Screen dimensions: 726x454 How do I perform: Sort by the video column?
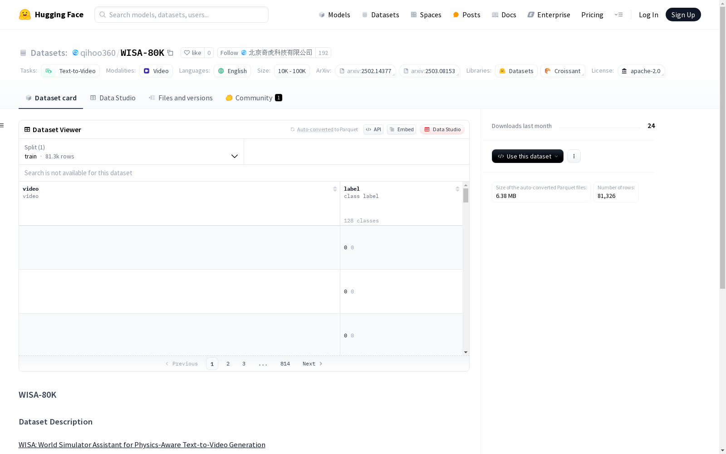(335, 189)
